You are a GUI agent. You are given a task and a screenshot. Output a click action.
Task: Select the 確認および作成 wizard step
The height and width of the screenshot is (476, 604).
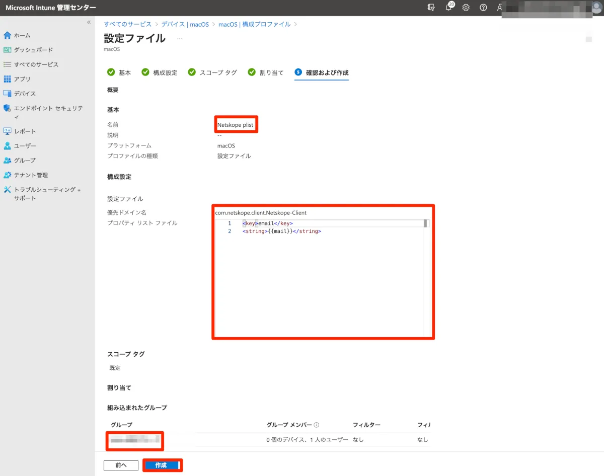(322, 72)
